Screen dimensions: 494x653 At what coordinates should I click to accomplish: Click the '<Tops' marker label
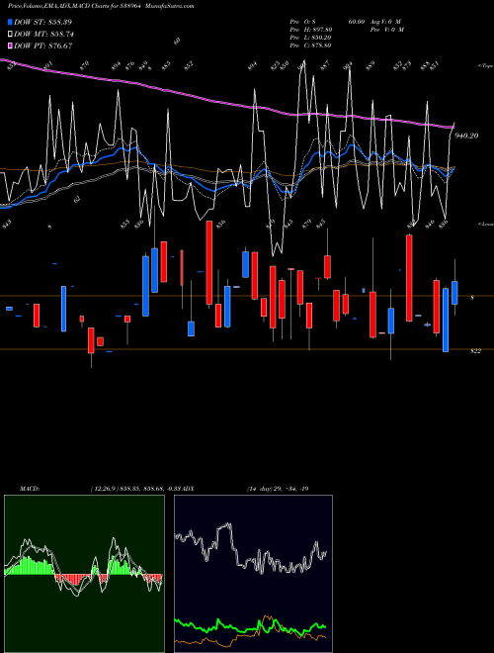485,66
